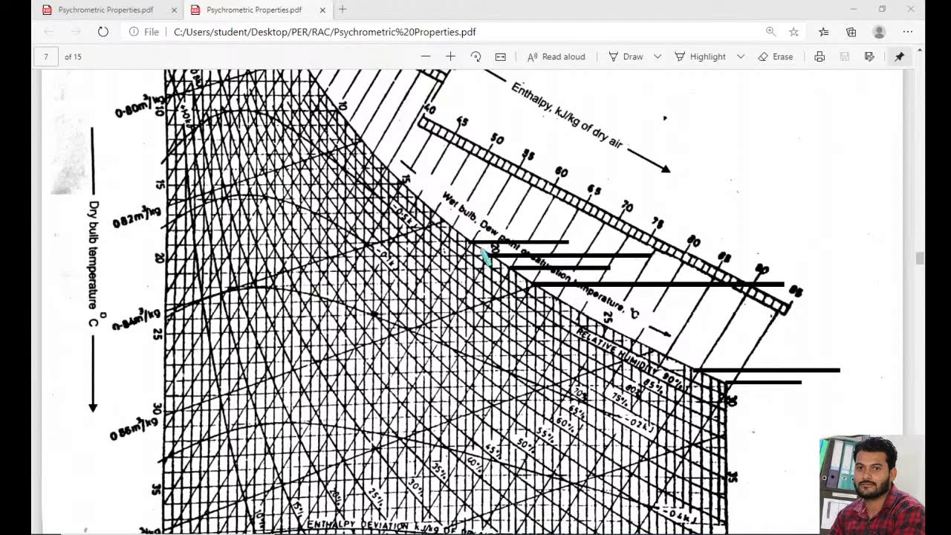Click the vertical scrollbar thumb
951x535 pixels.
[920, 258]
